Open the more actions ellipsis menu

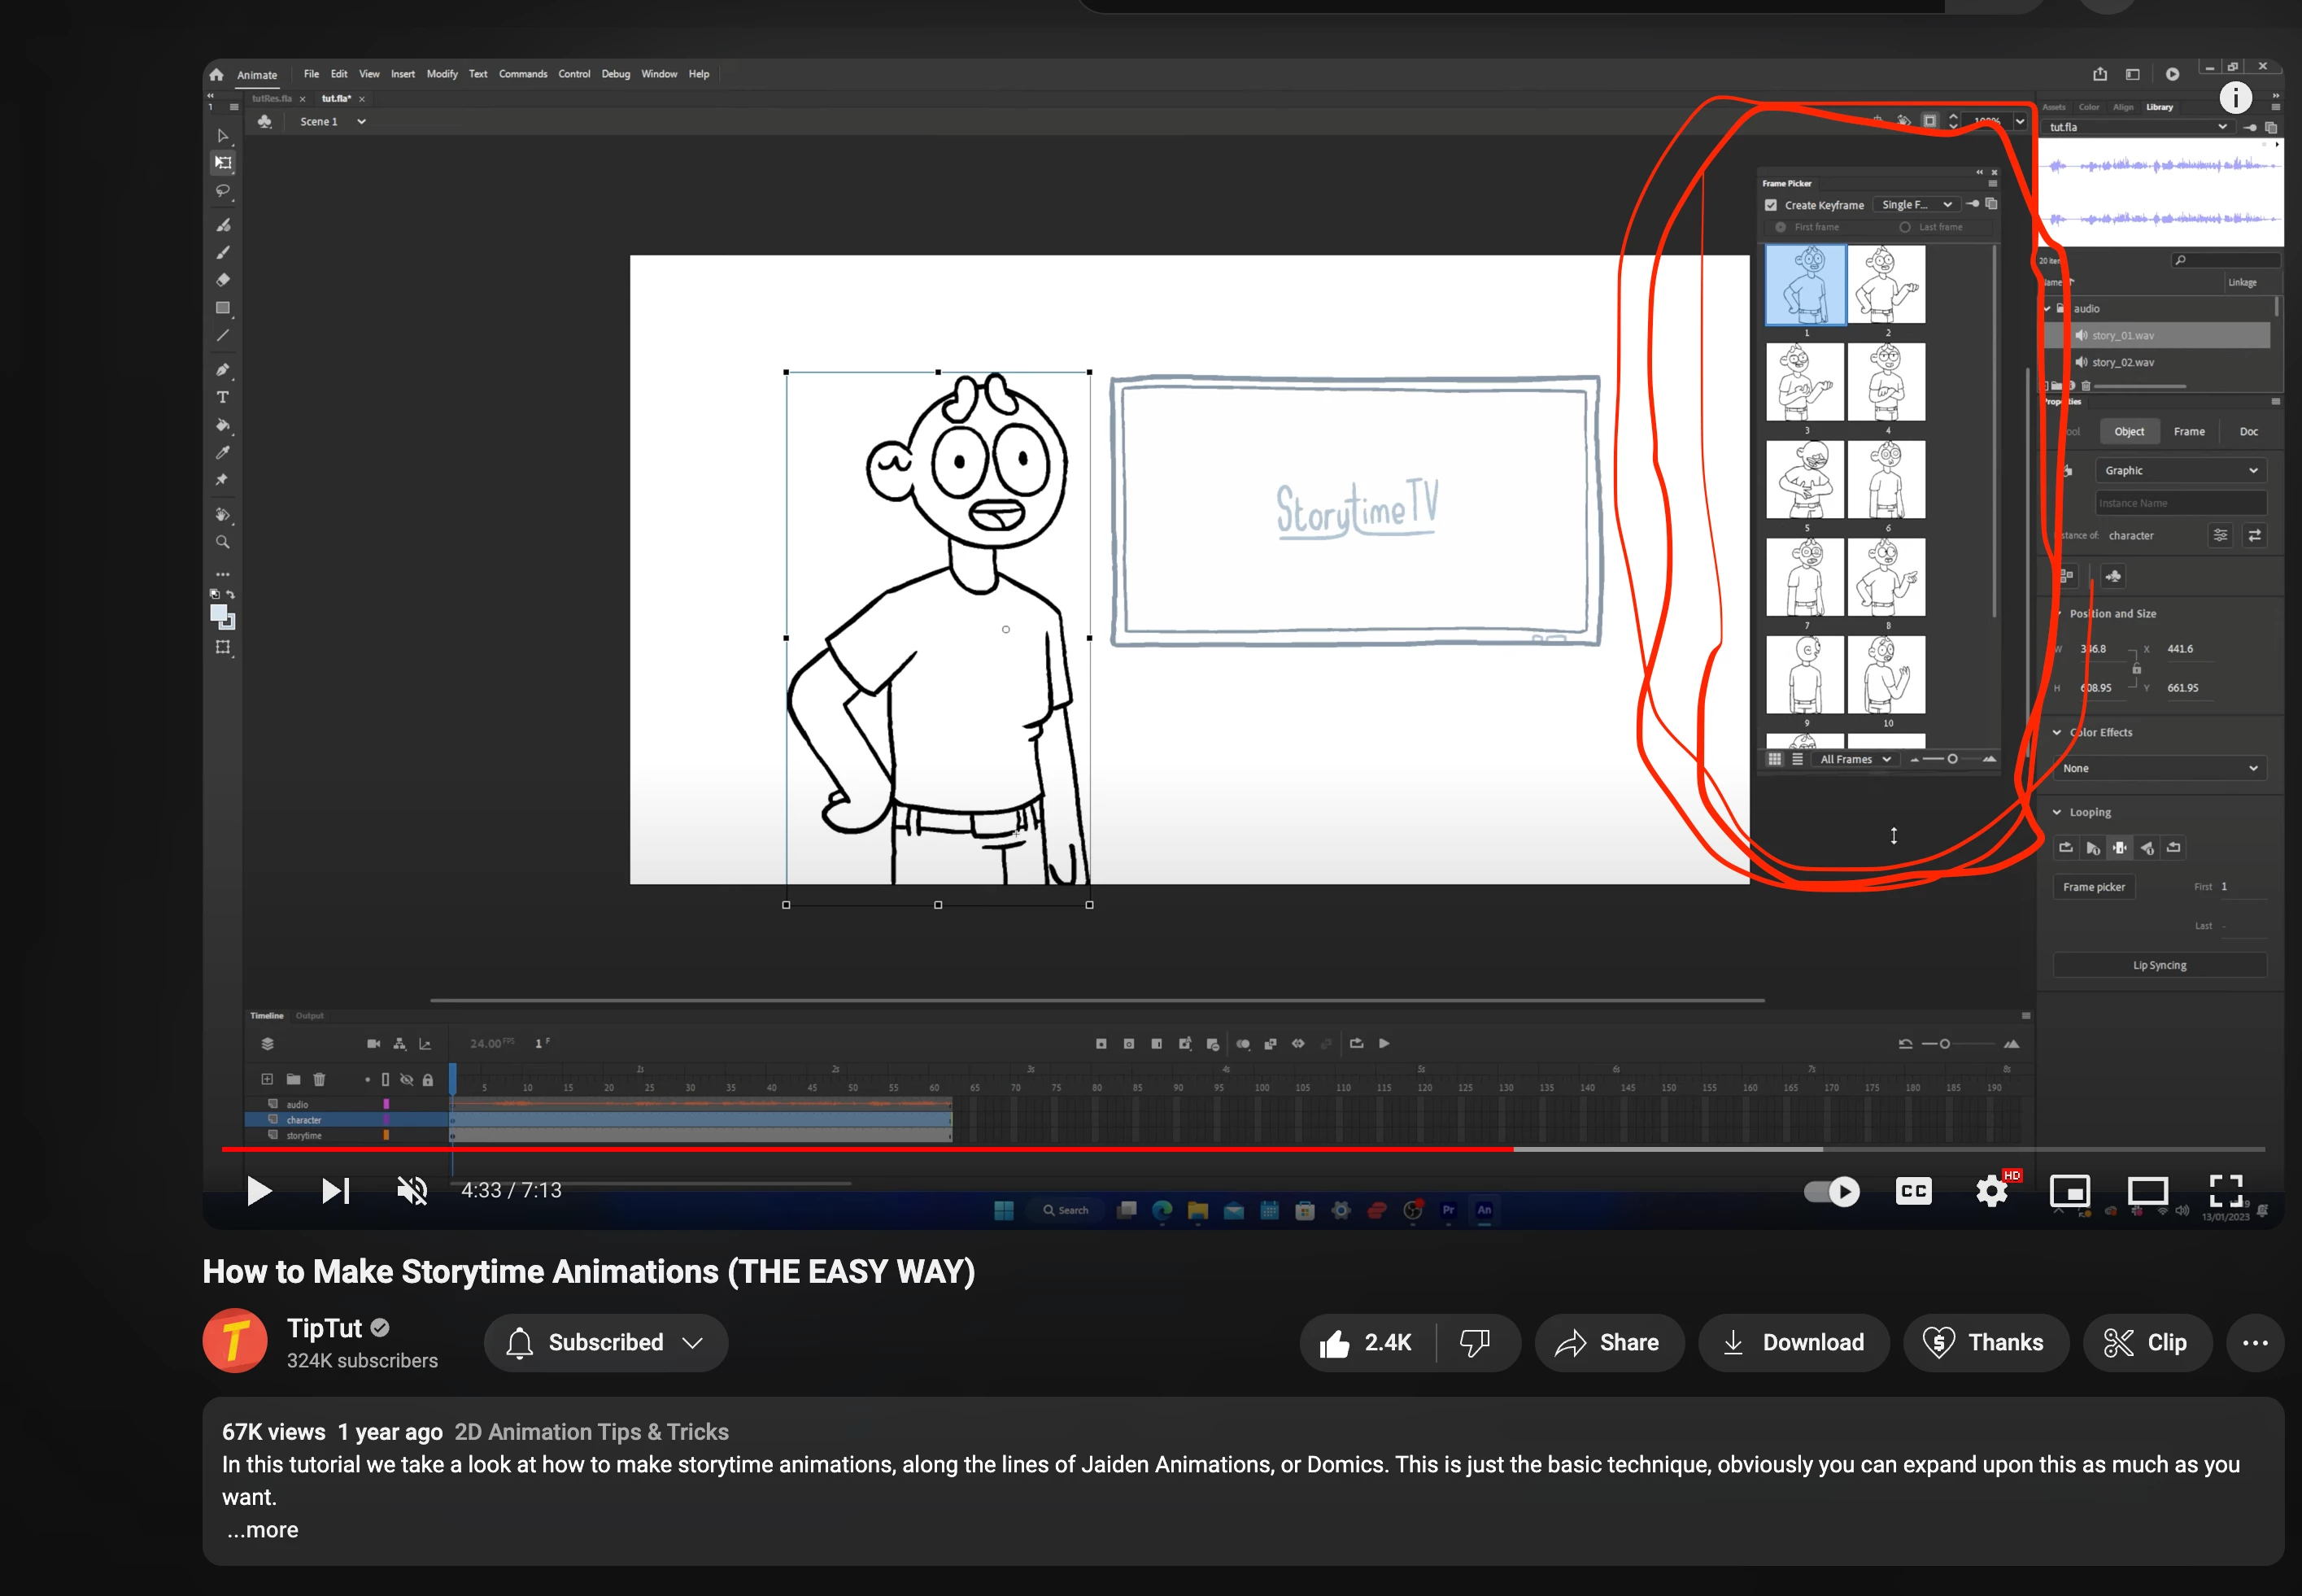(x=2255, y=1343)
